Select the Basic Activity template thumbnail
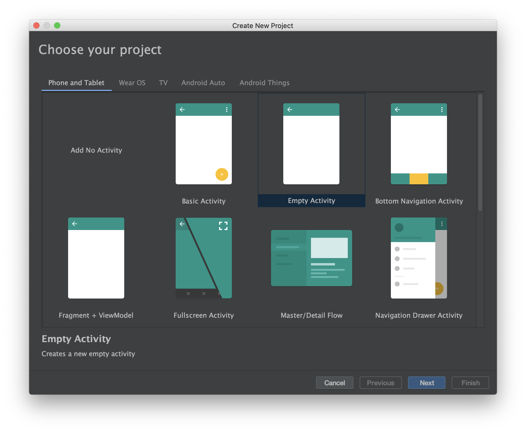This screenshot has height=433, width=526. (x=203, y=144)
